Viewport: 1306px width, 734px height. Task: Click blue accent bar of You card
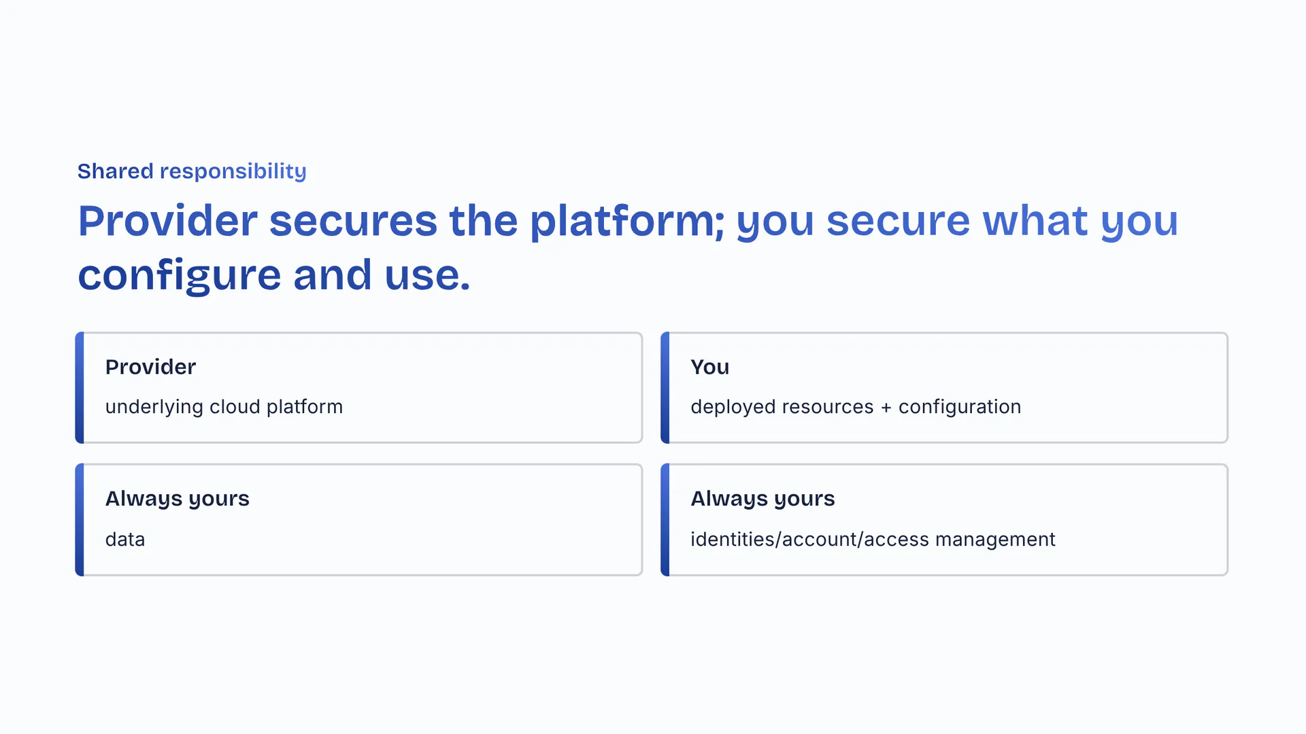click(x=665, y=387)
